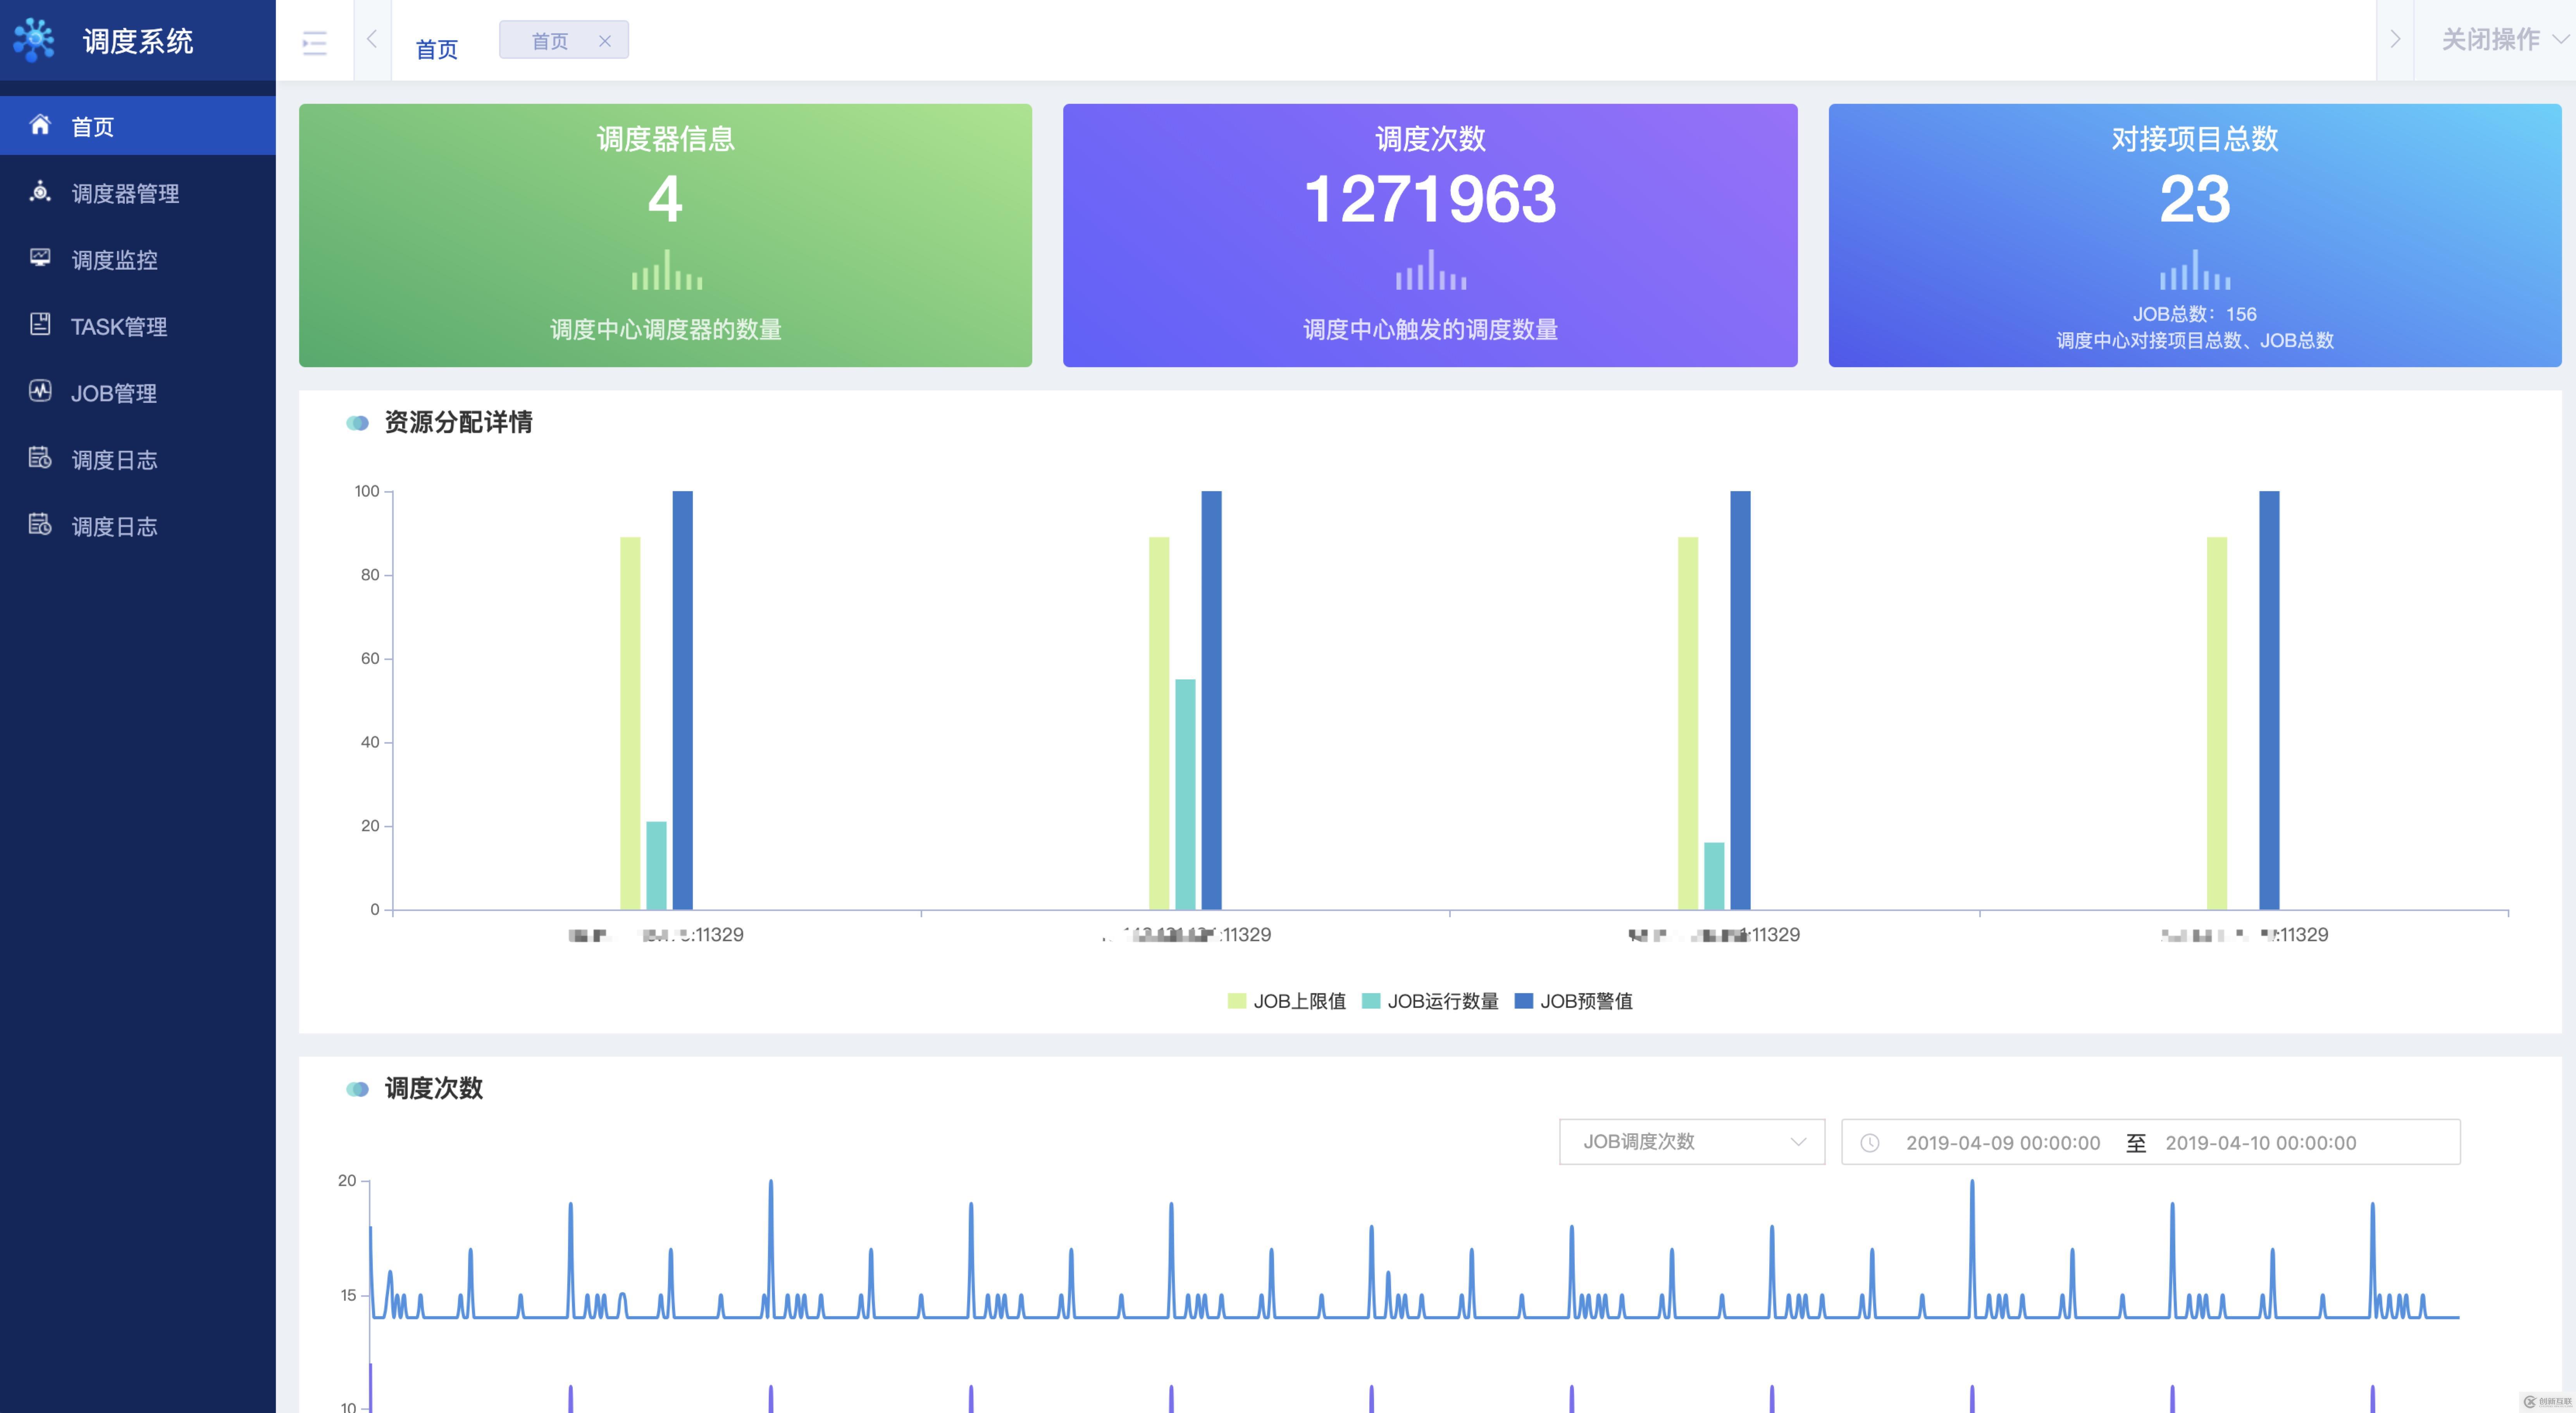
Task: Click the scheduler system logo icon
Action: tap(35, 40)
